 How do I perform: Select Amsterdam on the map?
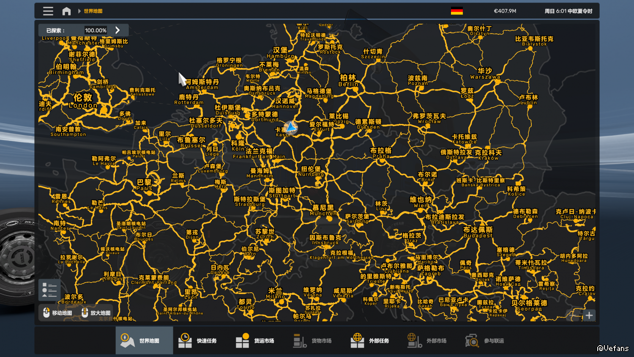coord(202,84)
